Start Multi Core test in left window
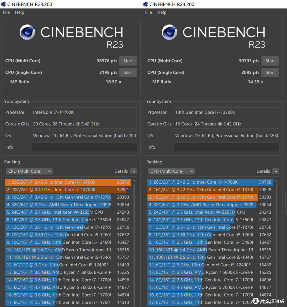 coord(128,61)
